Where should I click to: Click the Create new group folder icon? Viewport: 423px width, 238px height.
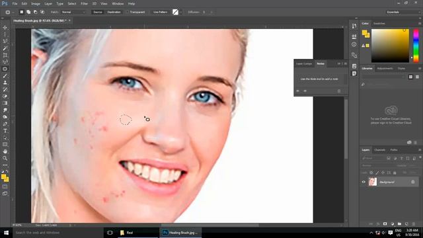[399, 224]
